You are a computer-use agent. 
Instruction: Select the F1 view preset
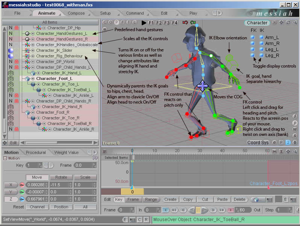[151, 23]
